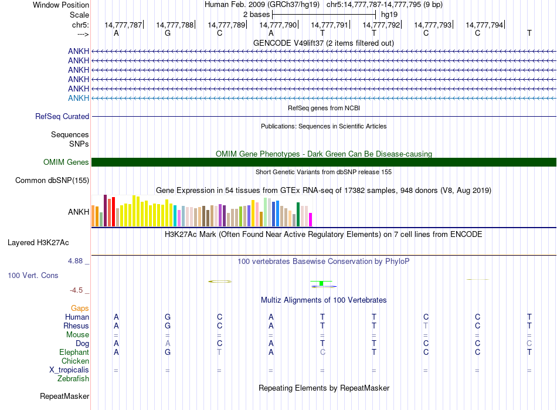Click the green OMIM Genes track bar
The width and height of the screenshot is (557, 410).
(x=324, y=162)
